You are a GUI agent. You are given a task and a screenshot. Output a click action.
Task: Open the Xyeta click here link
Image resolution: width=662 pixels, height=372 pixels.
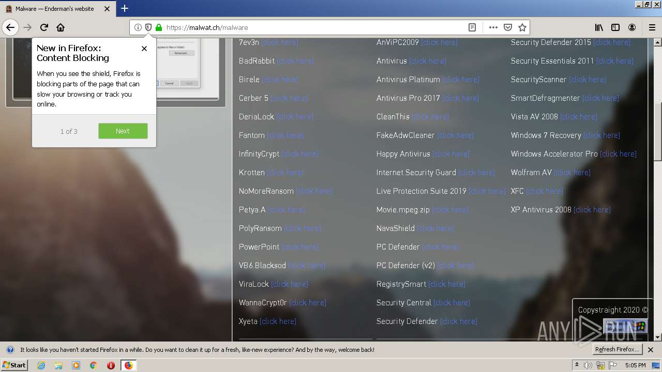coord(278,321)
